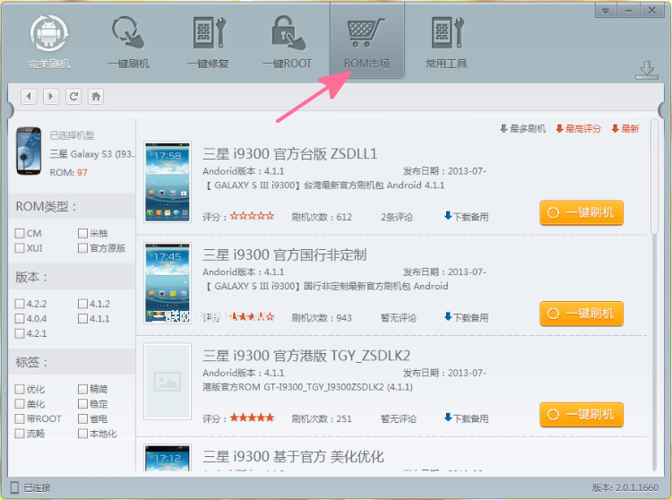Check the 米柚 ROM type box

(83, 234)
